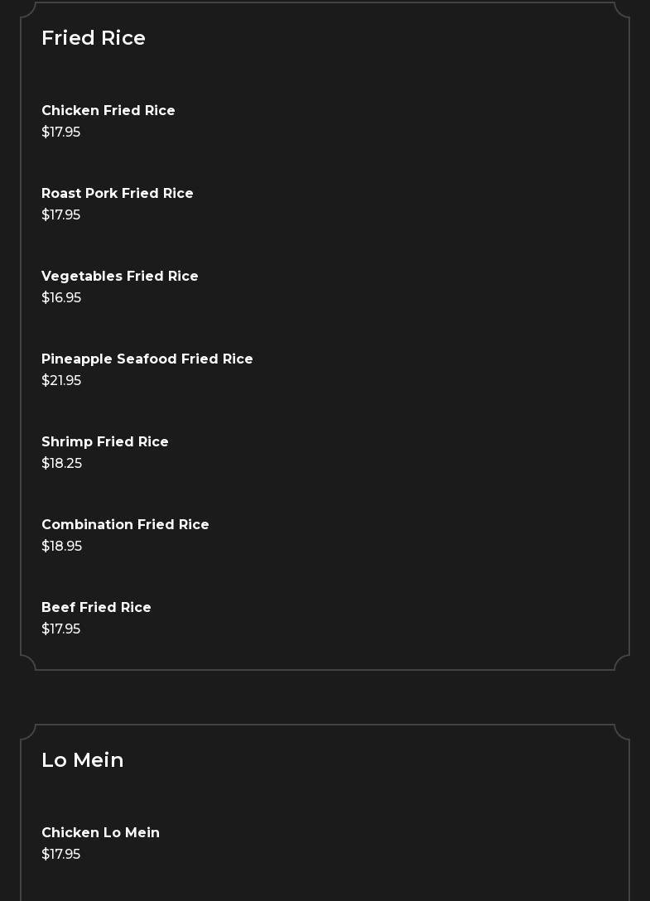Open the Roast Pork Fried Rice item
650x901 pixels.
(x=118, y=194)
